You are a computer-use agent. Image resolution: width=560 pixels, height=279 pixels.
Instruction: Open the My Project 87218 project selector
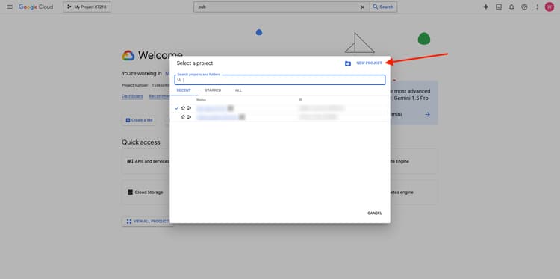pyautogui.click(x=87, y=7)
